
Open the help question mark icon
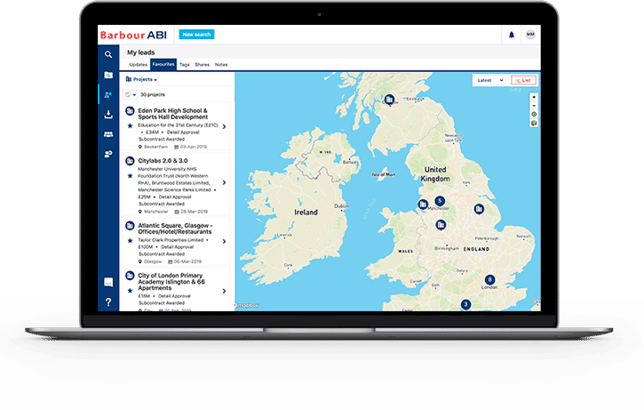click(108, 302)
